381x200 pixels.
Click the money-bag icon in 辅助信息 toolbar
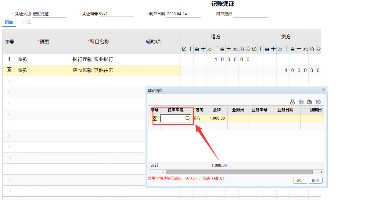tap(293, 102)
